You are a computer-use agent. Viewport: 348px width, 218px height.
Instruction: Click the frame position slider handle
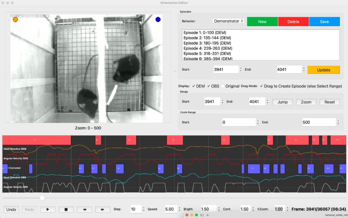pos(42,198)
